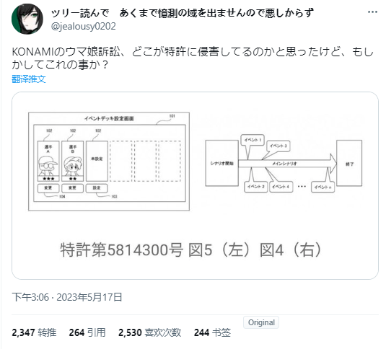Viewport: 386px width, 349px height.
Task: Click the メインシナリオ arrow in the diagram
Action: point(287,163)
